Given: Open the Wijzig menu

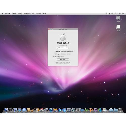Looking at the screenshot, I should [x=20, y=14].
